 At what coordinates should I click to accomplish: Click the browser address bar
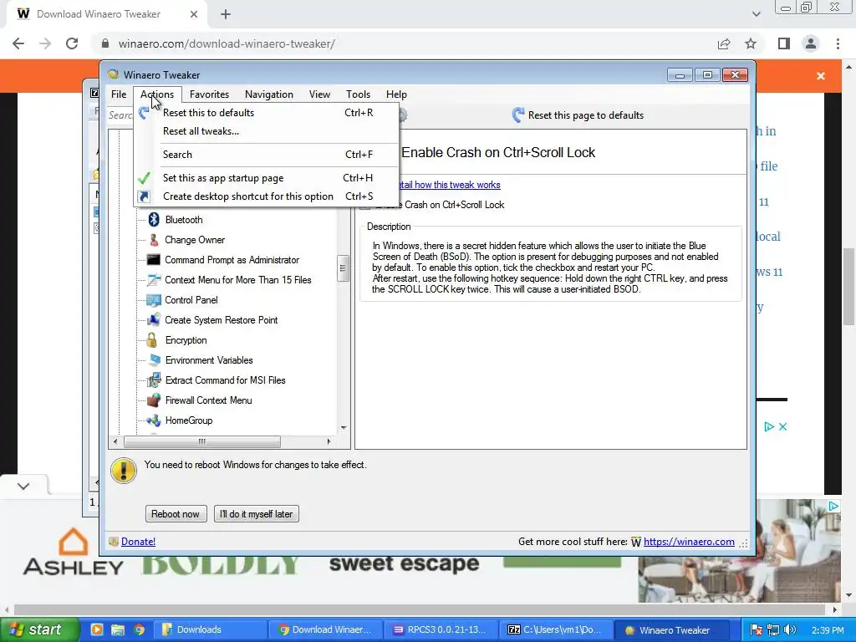click(x=404, y=43)
